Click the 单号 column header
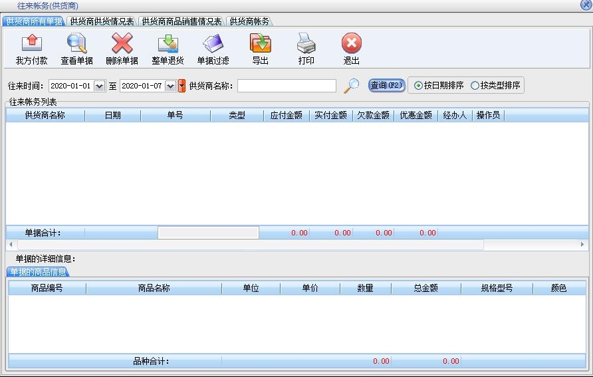 click(175, 115)
